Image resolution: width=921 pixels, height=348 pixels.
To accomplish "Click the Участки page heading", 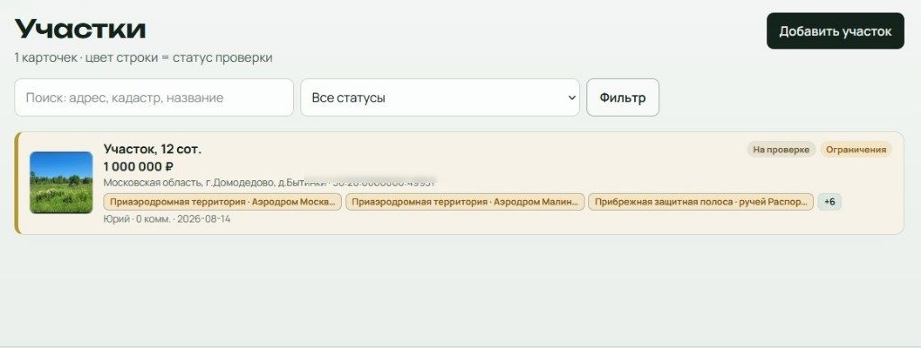I will 80,28.
